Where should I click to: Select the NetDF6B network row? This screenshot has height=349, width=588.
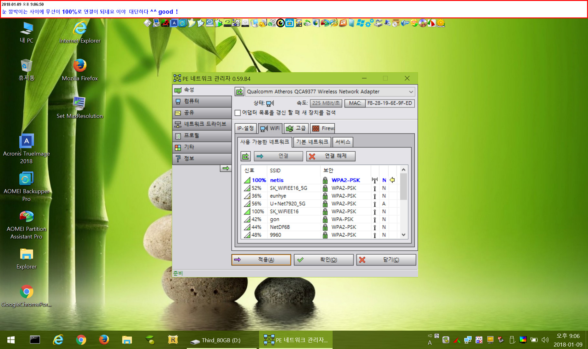[320, 227]
